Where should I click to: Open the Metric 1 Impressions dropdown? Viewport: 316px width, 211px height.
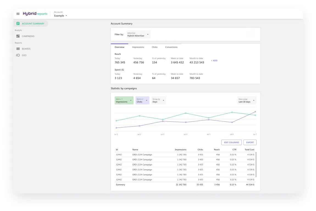124,100
